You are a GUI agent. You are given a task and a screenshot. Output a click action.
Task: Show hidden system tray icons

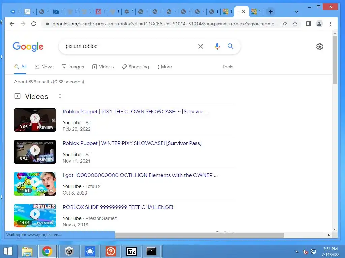(x=297, y=252)
